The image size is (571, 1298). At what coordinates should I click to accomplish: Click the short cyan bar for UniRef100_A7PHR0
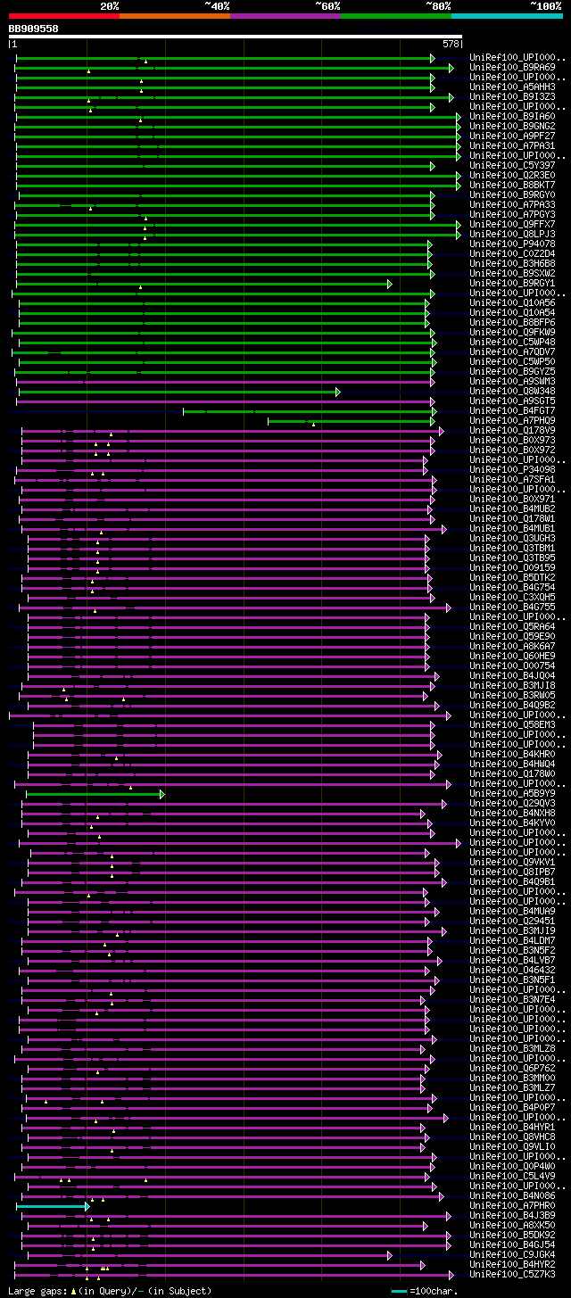tap(53, 1206)
